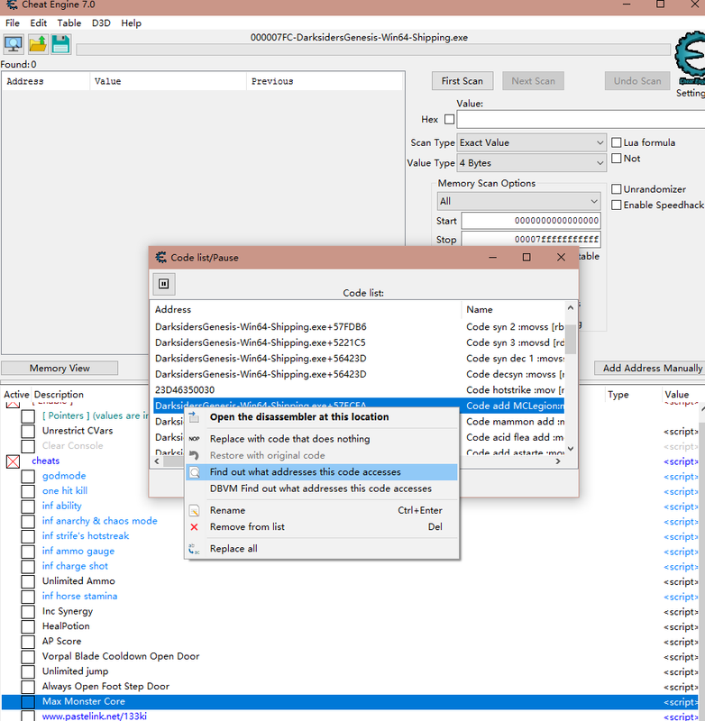Toggle the HealPotion script checkbox
This screenshot has height=721, width=705.
[x=28, y=626]
